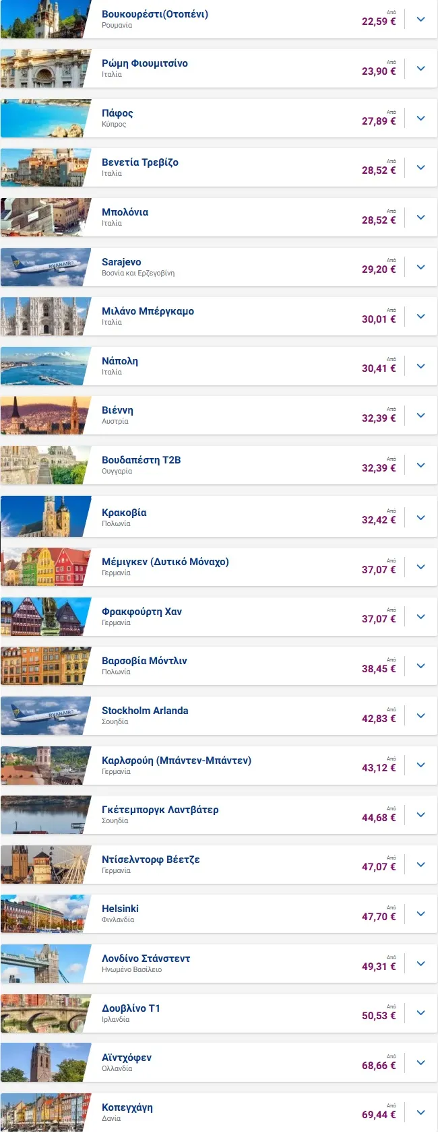Open Βουδαπέστη T2B destination

tap(141, 460)
